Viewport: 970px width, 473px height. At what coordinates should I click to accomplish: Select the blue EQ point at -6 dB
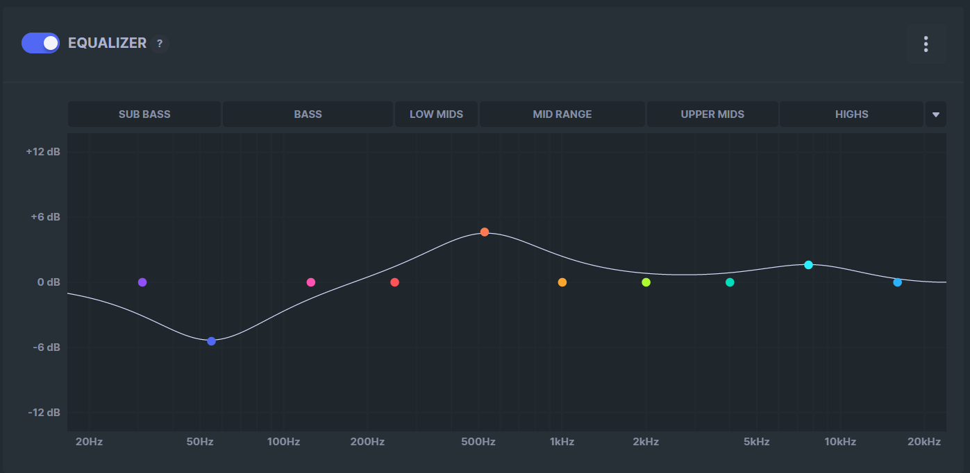pyautogui.click(x=212, y=341)
